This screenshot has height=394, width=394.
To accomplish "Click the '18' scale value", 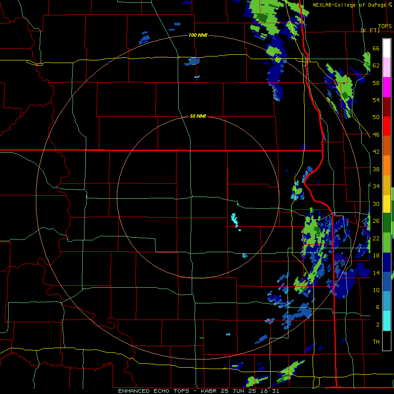I will point(376,256).
